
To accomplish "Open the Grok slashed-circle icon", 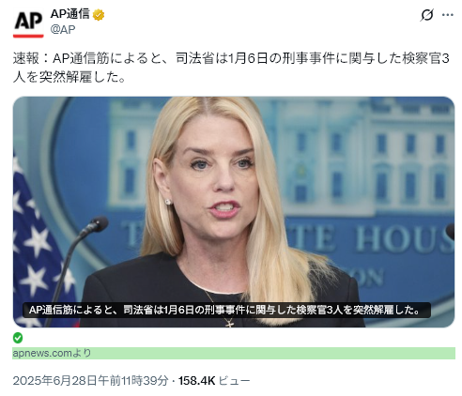I will pos(427,15).
